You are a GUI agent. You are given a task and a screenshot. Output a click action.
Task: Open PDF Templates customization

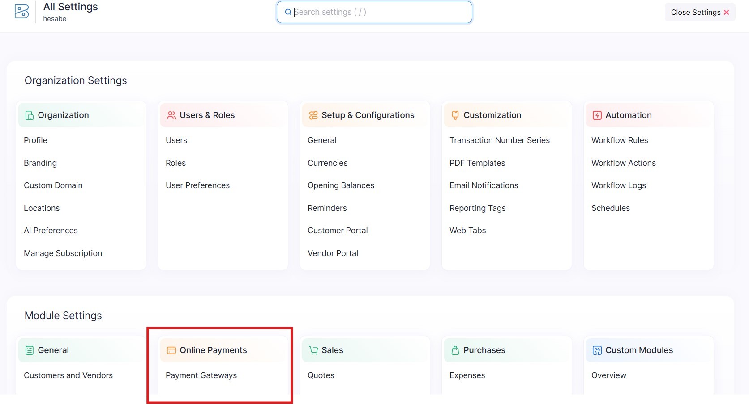[x=477, y=163]
